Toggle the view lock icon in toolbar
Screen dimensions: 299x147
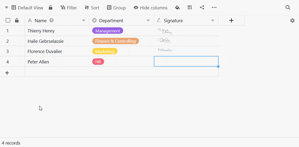pos(51,7)
